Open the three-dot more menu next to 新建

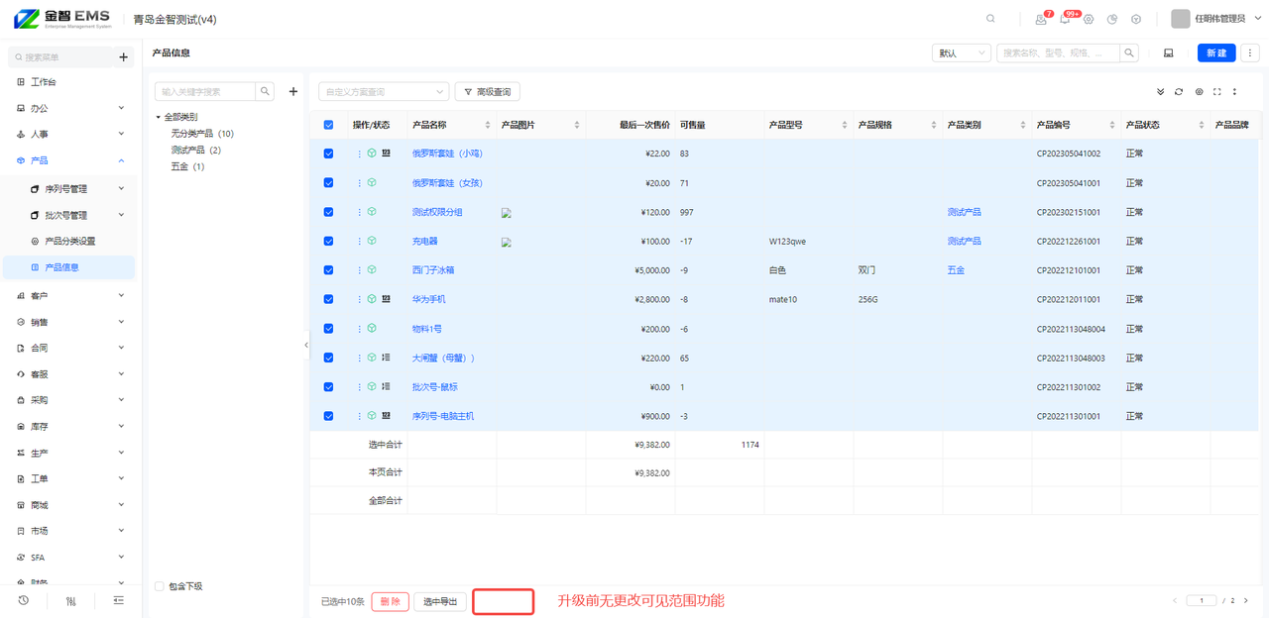(x=1250, y=52)
